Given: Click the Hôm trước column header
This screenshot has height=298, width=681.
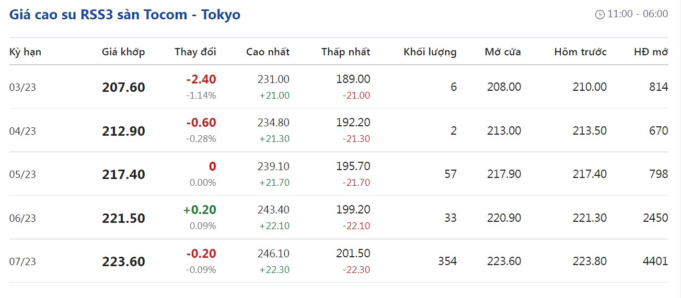Looking at the screenshot, I should [580, 52].
